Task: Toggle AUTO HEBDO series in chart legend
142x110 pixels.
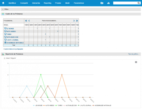Action: (x=49, y=105)
